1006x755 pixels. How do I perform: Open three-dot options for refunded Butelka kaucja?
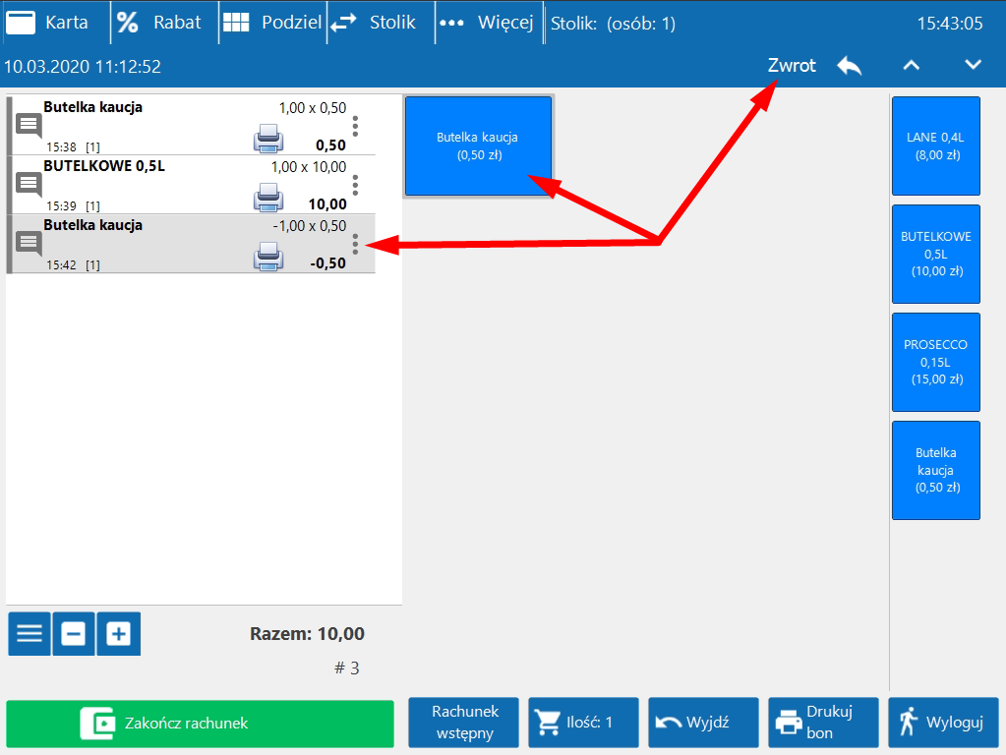coord(355,244)
